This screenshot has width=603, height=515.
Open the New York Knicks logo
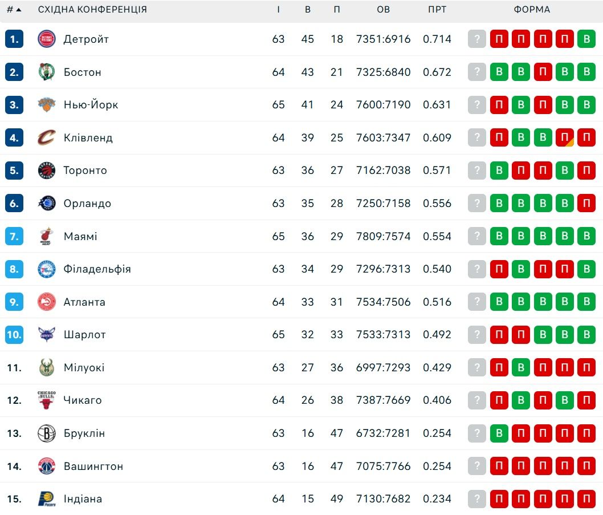[x=47, y=105]
